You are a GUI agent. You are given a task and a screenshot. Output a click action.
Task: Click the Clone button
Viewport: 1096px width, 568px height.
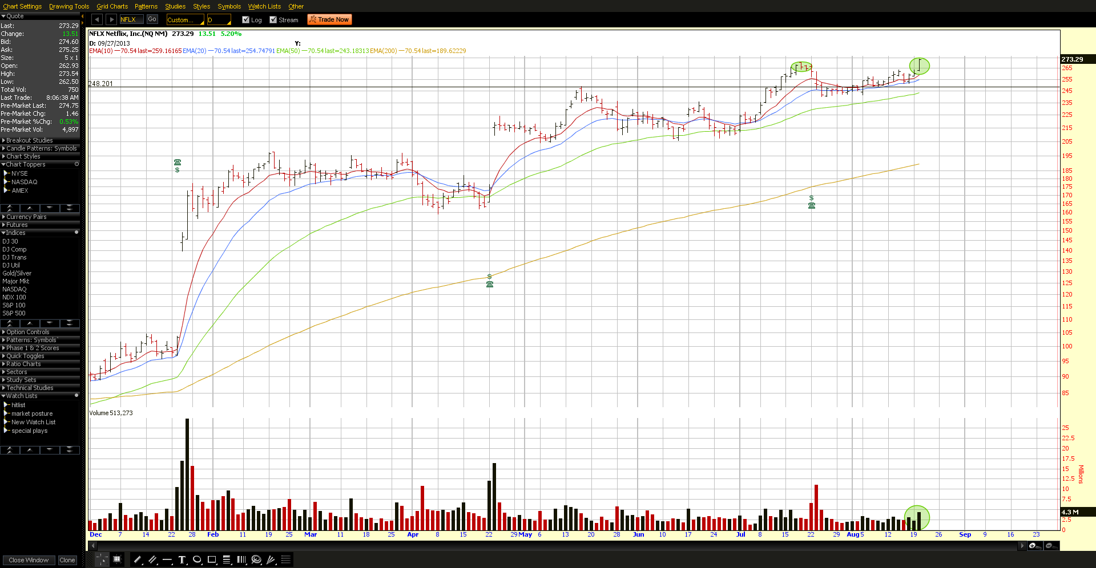[67, 560]
